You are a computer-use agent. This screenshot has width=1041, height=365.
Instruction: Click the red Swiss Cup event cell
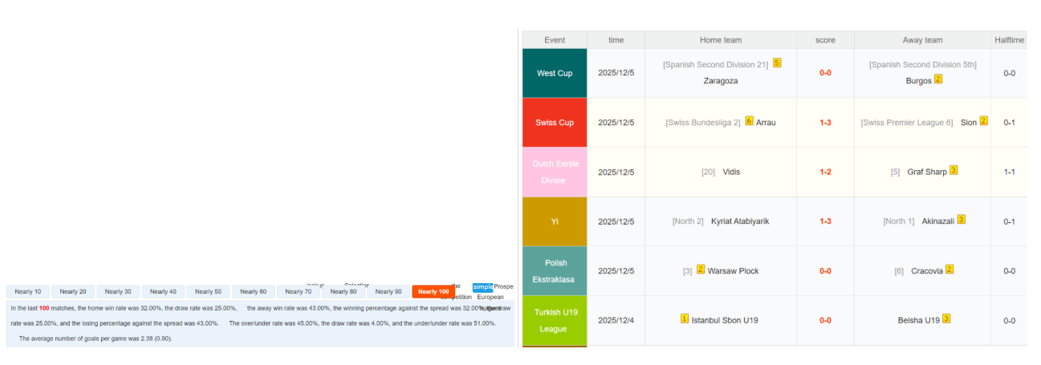point(555,123)
